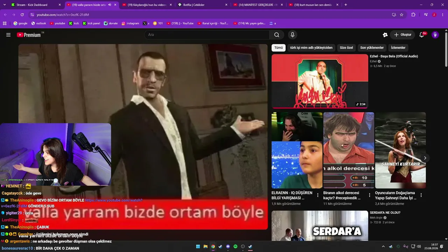Open Chrome's three-dot menu
Image resolution: width=448 pixels, height=252 pixels.
click(x=442, y=15)
